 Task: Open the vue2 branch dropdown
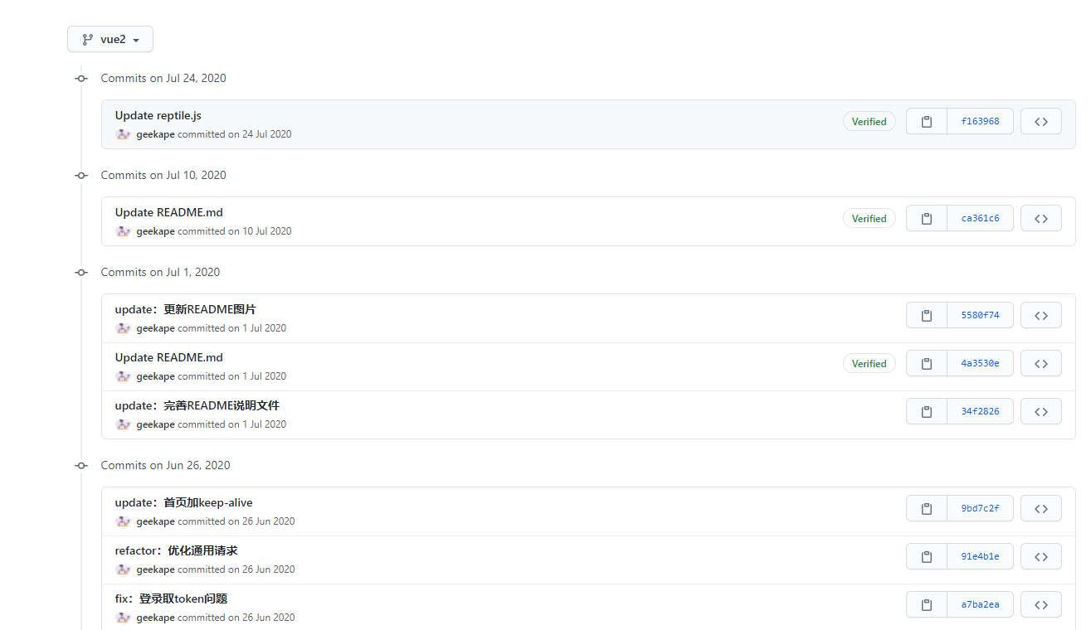coord(110,39)
